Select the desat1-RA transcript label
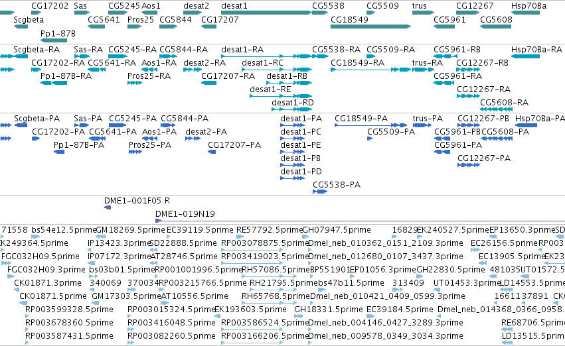This screenshot has height=346, width=565. [242, 50]
